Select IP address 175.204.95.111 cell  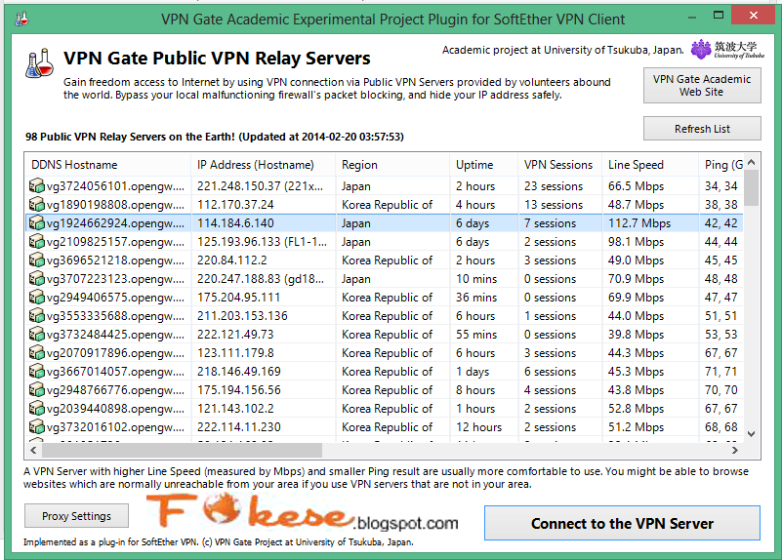[263, 298]
